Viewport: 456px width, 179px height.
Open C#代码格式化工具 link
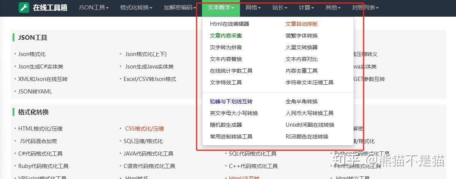coord(40,154)
